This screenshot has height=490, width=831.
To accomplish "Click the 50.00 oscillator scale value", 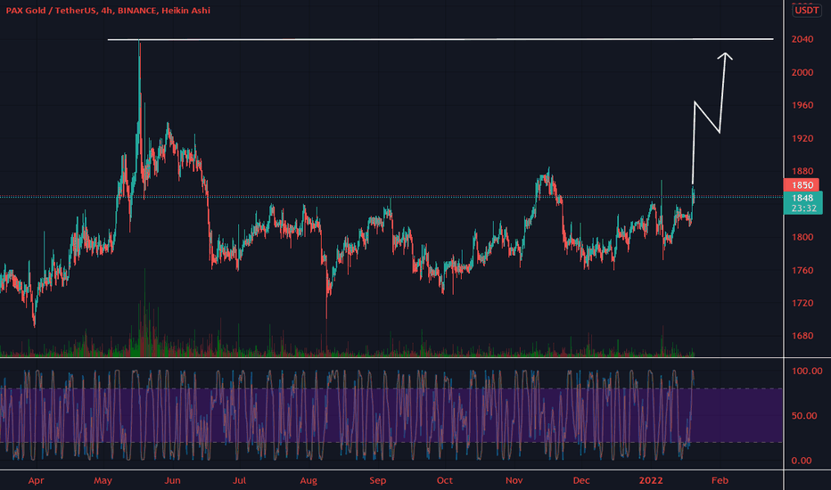I will tap(804, 416).
